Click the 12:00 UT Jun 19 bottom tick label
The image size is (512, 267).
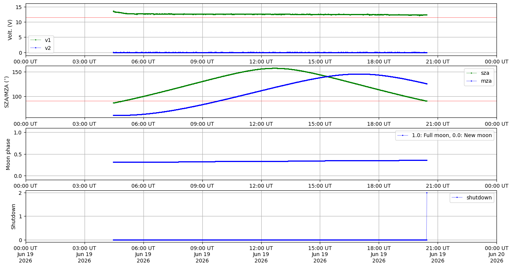coord(261,255)
